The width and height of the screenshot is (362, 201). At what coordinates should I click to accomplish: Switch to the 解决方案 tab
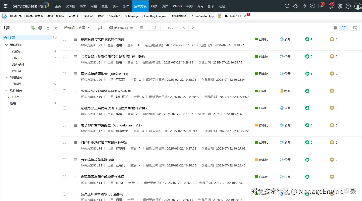tap(140, 6)
